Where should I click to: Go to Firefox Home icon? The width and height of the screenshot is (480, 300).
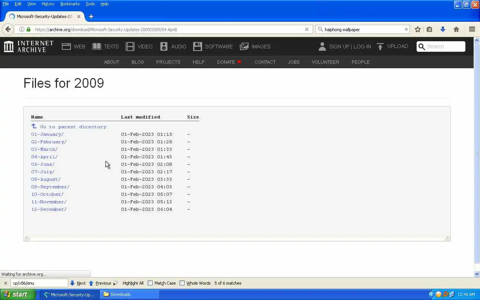click(456, 29)
